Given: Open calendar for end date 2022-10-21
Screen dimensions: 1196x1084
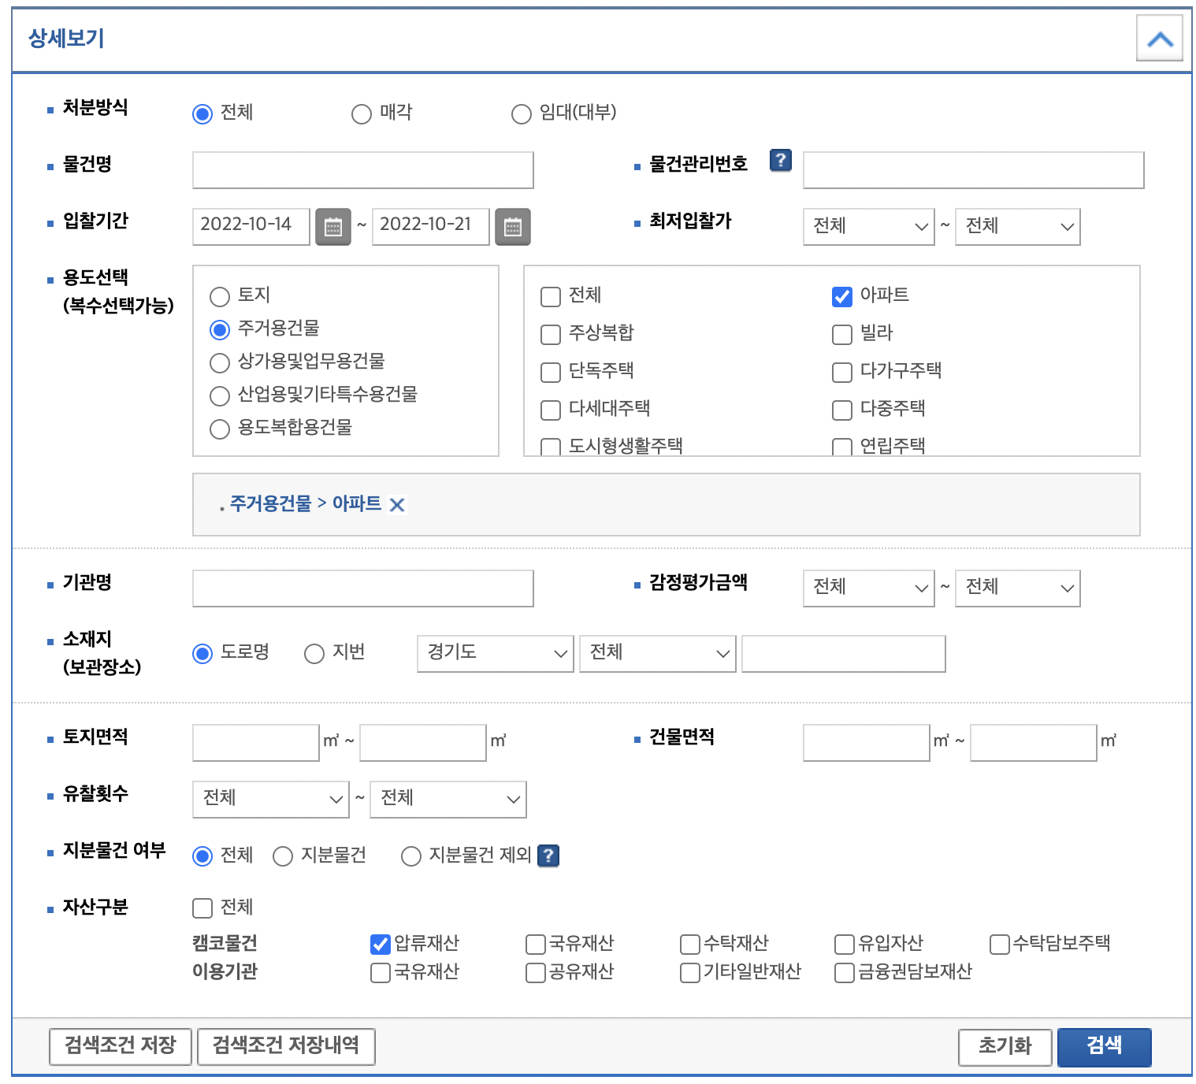Looking at the screenshot, I should coord(512,227).
